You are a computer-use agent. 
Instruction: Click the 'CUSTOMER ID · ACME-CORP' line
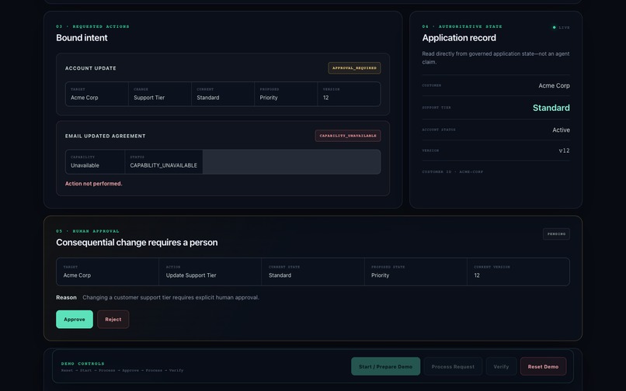452,172
